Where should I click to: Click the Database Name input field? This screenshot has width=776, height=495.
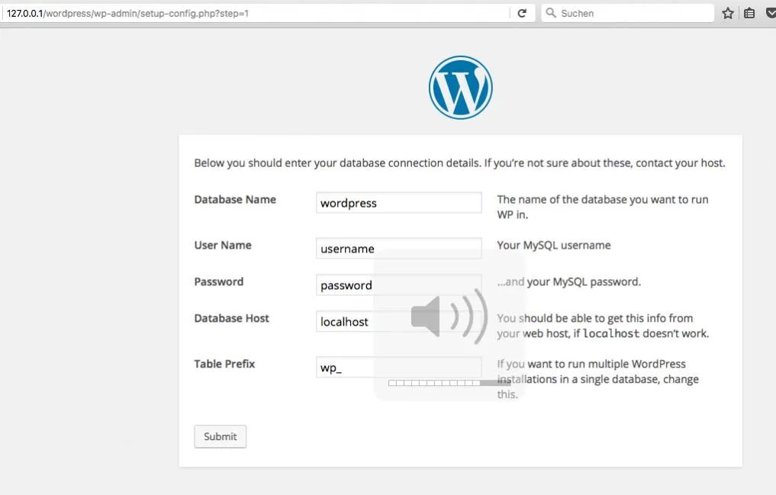(x=399, y=203)
